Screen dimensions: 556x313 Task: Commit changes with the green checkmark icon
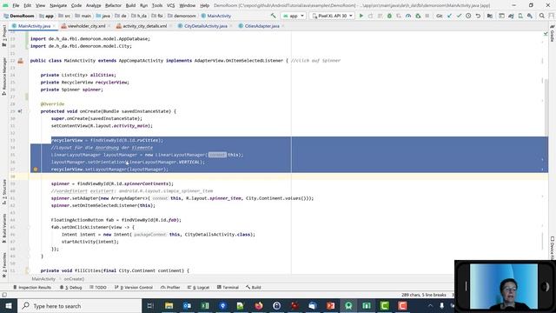coord(459,16)
